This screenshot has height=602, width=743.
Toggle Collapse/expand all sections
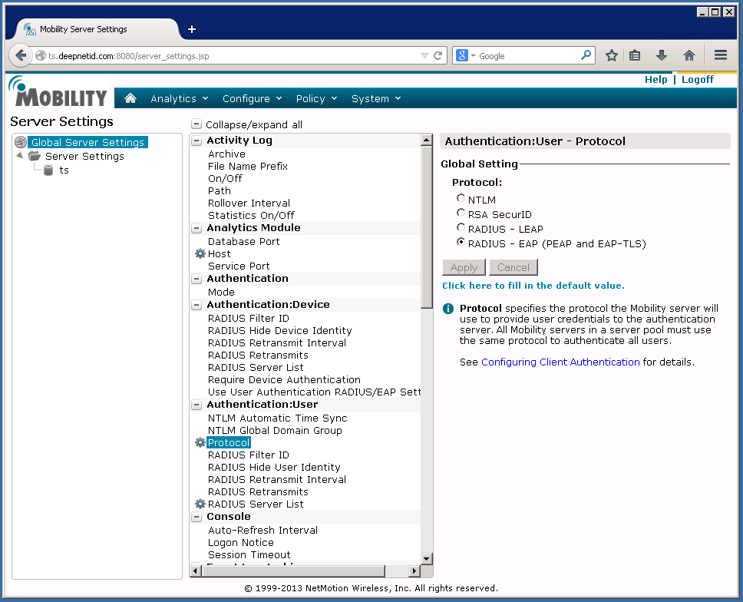click(x=196, y=124)
